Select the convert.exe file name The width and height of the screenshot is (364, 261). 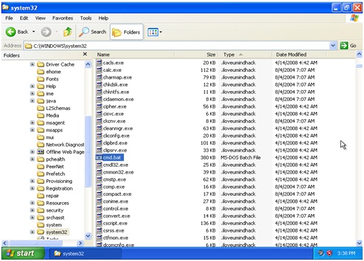[x=117, y=216]
